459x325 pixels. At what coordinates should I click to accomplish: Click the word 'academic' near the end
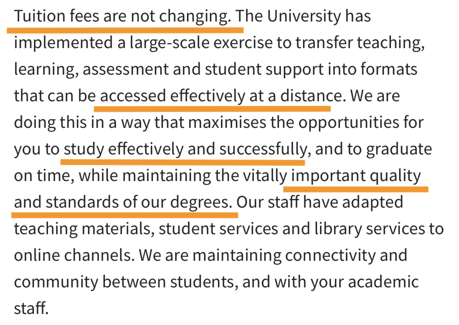[x=383, y=283]
